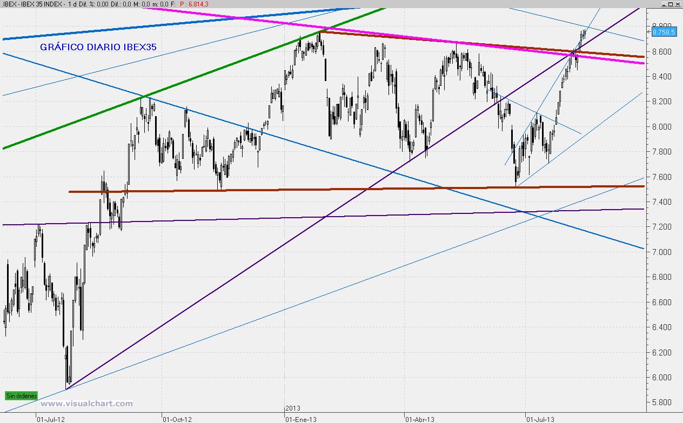Click the chart title bar 'IBEX 35 INDEX'

click(x=42, y=4)
